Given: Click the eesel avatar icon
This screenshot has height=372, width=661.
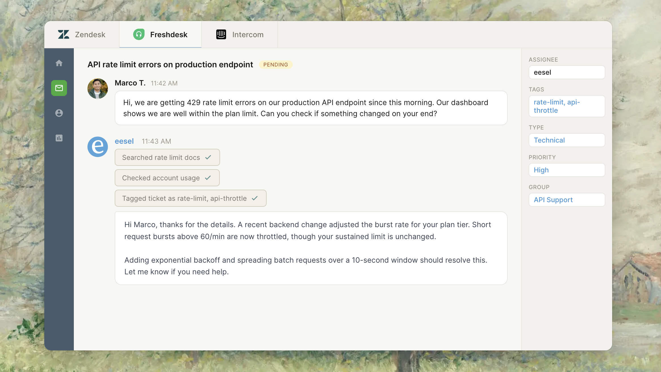Looking at the screenshot, I should pyautogui.click(x=98, y=147).
